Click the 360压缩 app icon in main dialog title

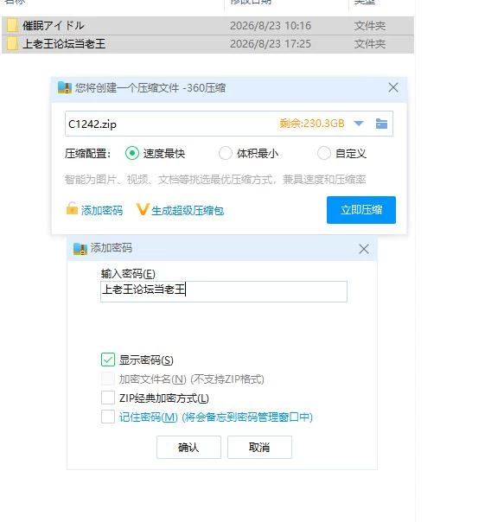[64, 87]
